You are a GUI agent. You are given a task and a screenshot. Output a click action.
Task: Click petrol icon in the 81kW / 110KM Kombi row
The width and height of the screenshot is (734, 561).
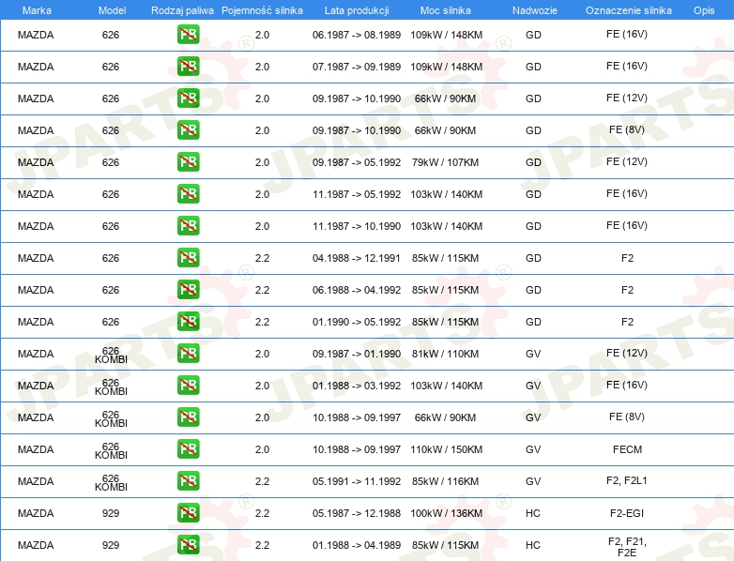pyautogui.click(x=188, y=354)
